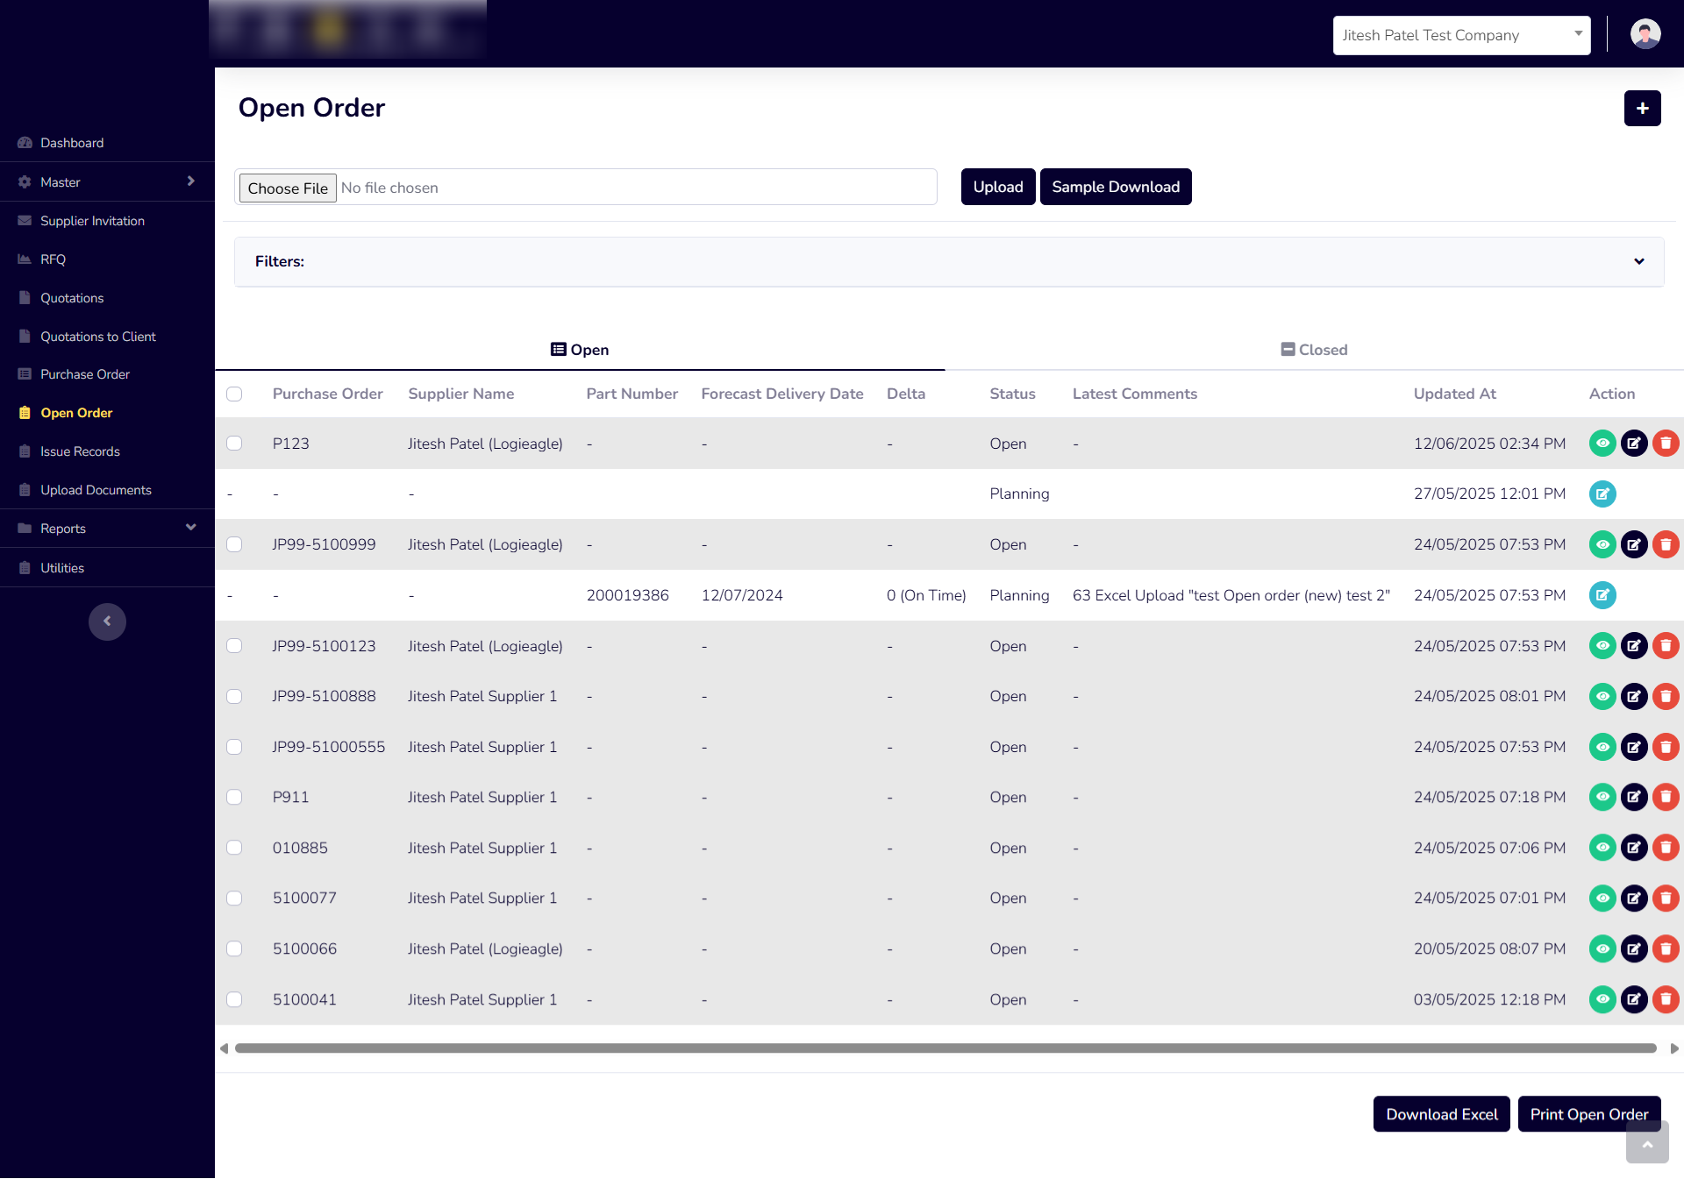
Task: Click Sample Download button
Action: click(x=1116, y=187)
